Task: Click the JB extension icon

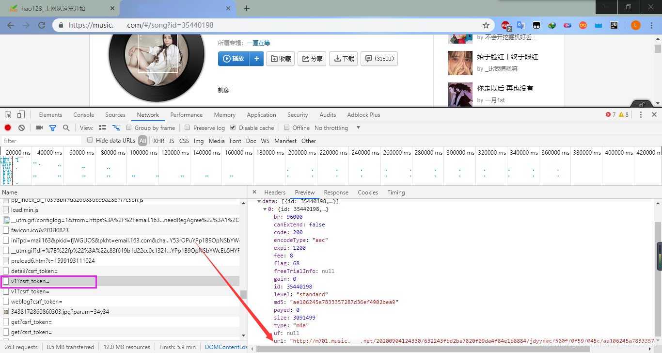Action: point(614,25)
